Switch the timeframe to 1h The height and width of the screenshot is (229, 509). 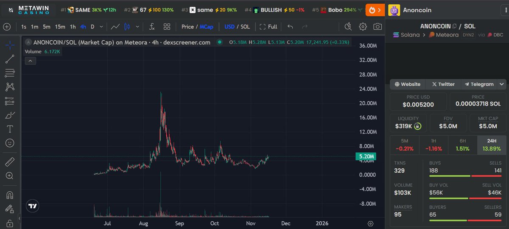point(73,27)
